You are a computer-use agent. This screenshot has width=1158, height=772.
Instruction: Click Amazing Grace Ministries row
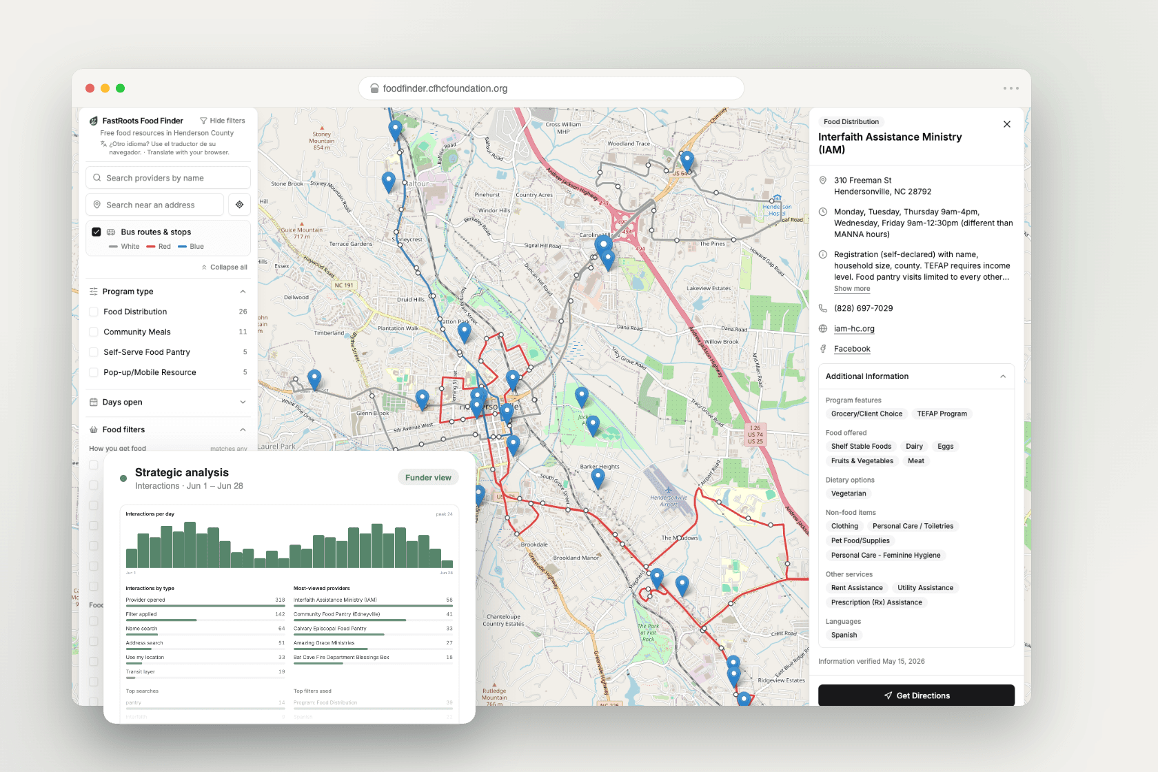click(x=373, y=645)
